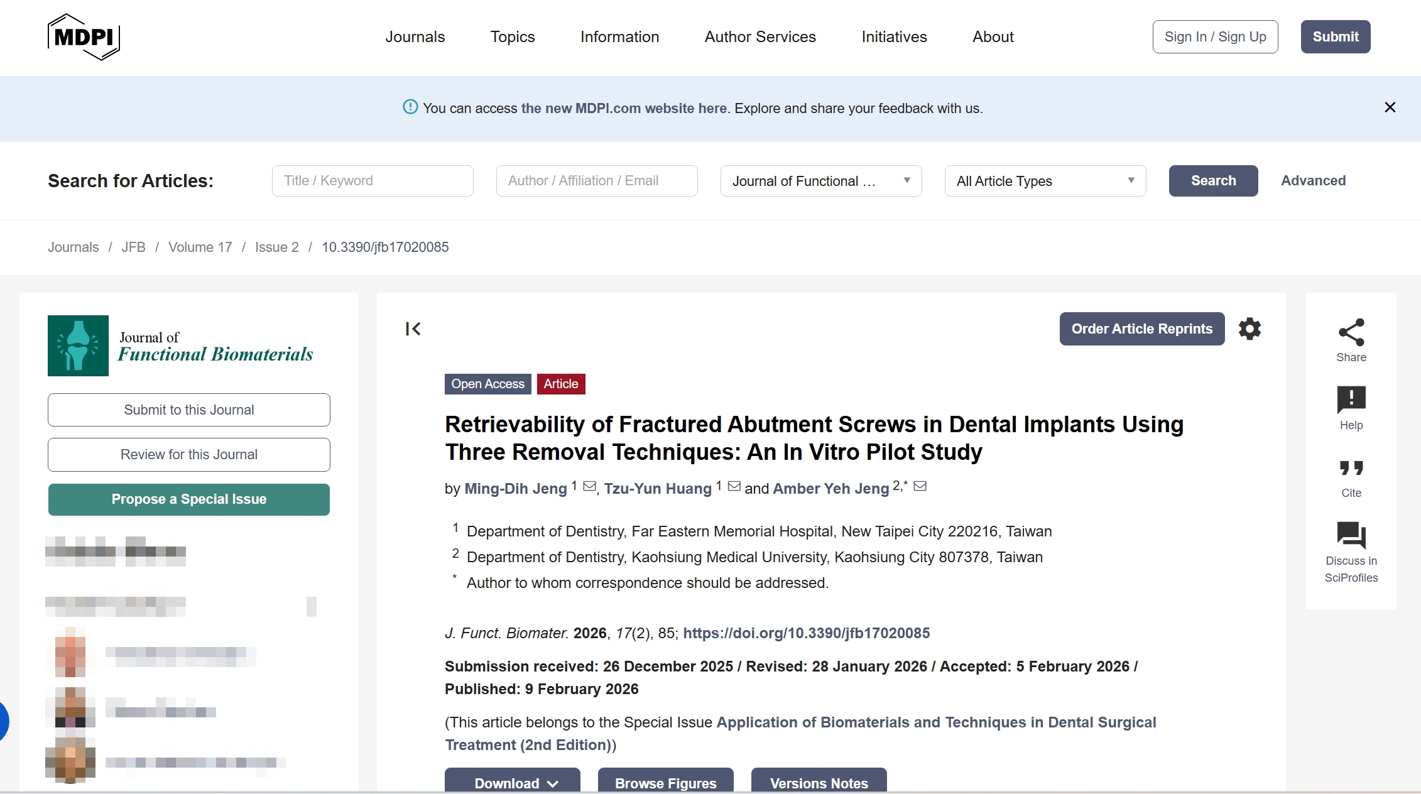
Task: Open article settings gear icon
Action: click(1249, 329)
